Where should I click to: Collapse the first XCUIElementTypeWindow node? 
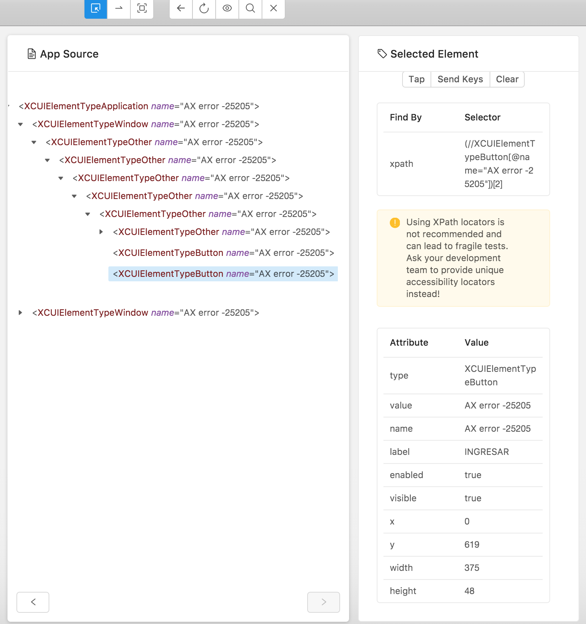point(21,124)
